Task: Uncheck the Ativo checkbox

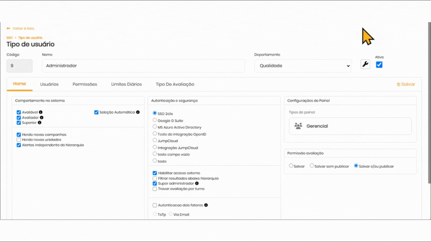Action: pos(379,65)
